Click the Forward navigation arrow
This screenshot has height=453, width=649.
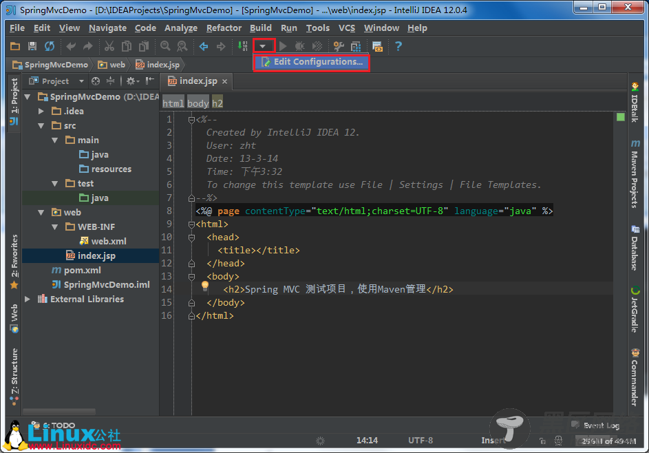[x=221, y=46]
